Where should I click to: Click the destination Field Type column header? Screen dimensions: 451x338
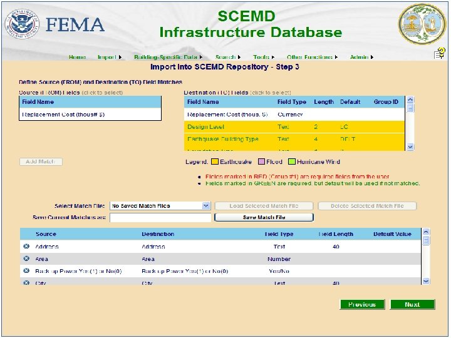pyautogui.click(x=292, y=102)
